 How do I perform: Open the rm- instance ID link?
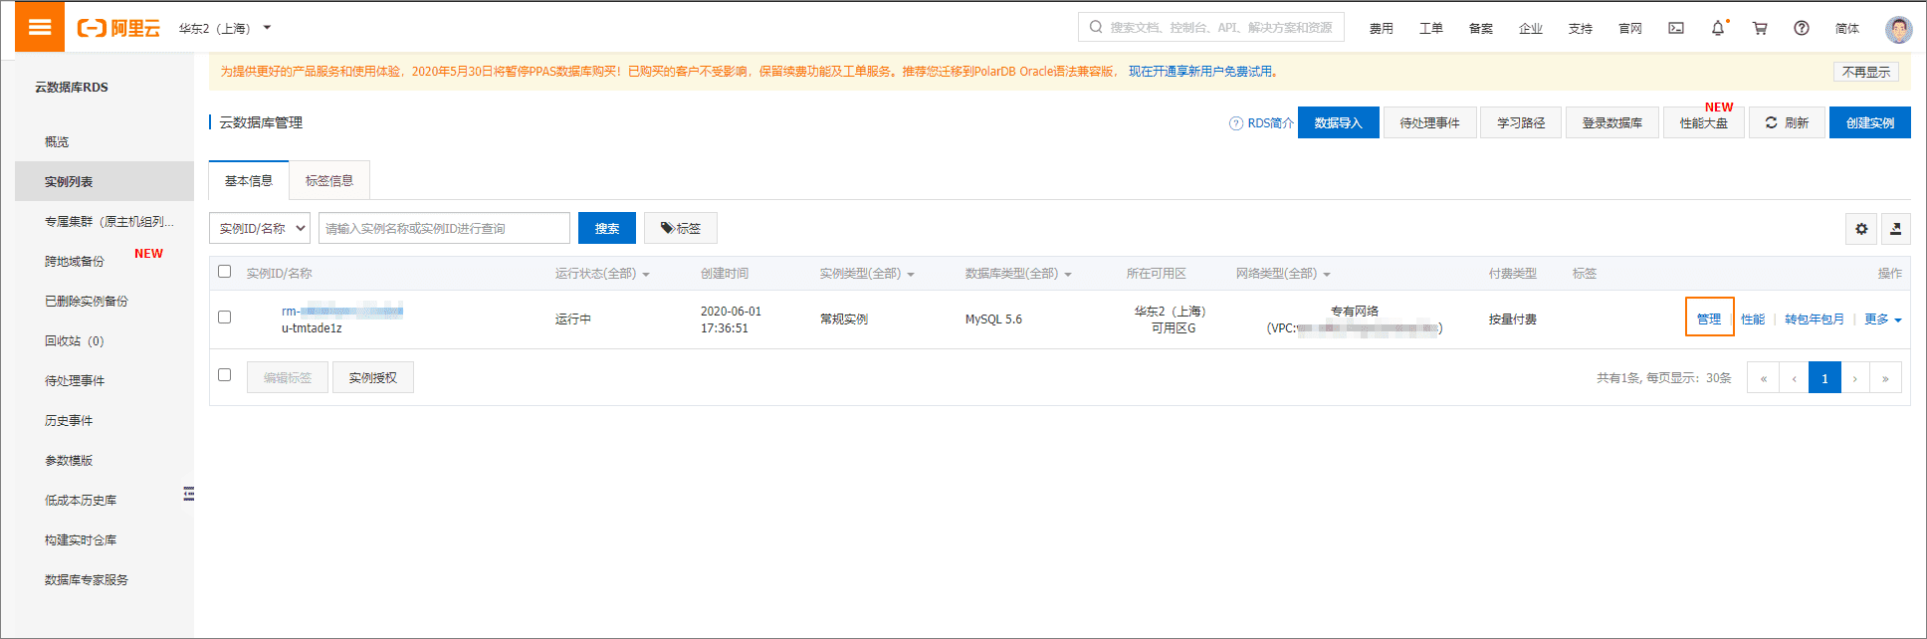coord(342,311)
